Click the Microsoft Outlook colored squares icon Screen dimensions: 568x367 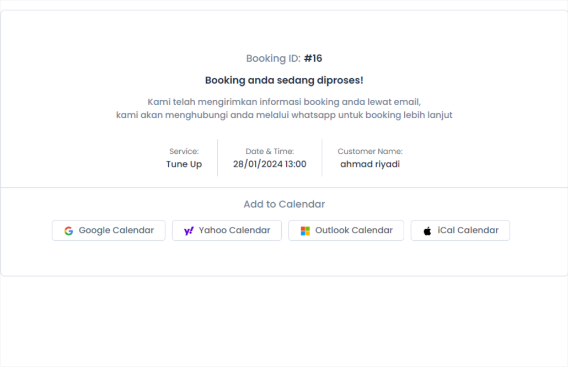(304, 230)
